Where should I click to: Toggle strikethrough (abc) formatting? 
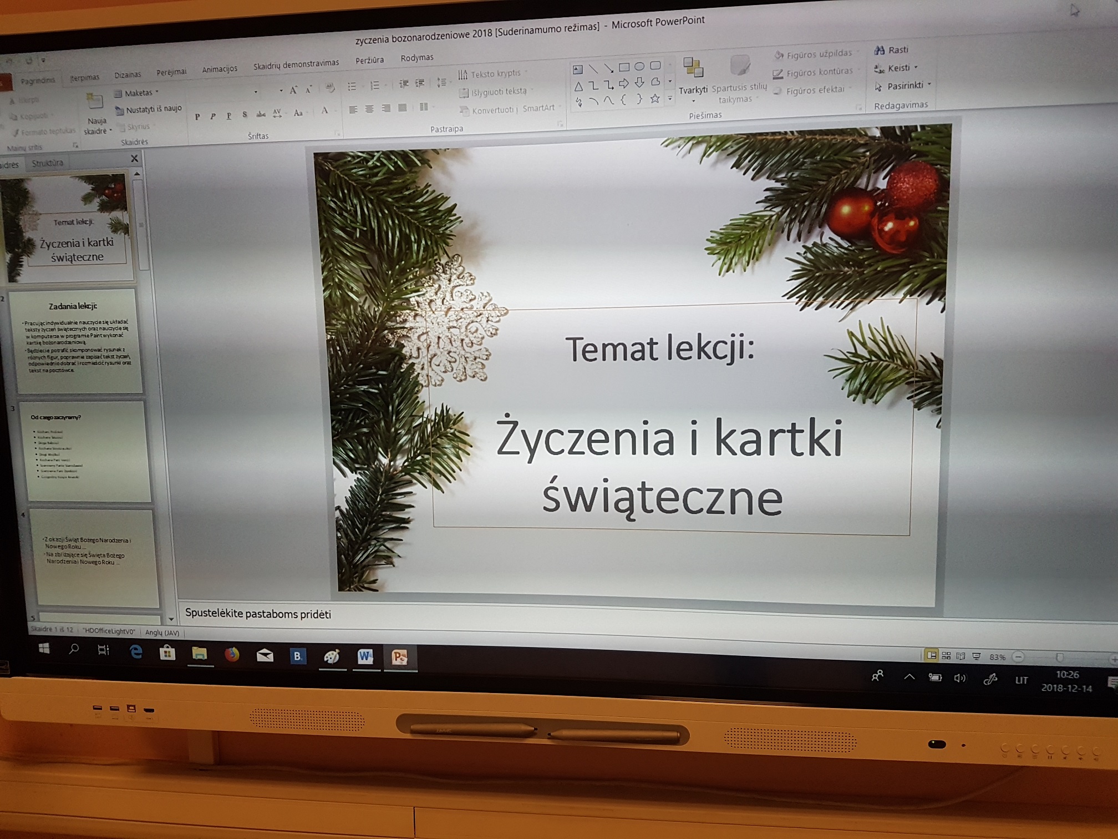[261, 114]
